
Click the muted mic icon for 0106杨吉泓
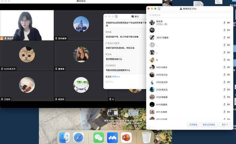click(224, 90)
